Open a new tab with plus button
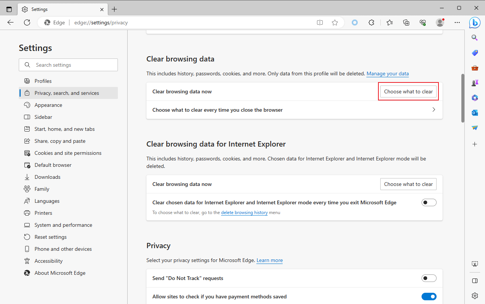This screenshot has height=304, width=485. point(114,9)
